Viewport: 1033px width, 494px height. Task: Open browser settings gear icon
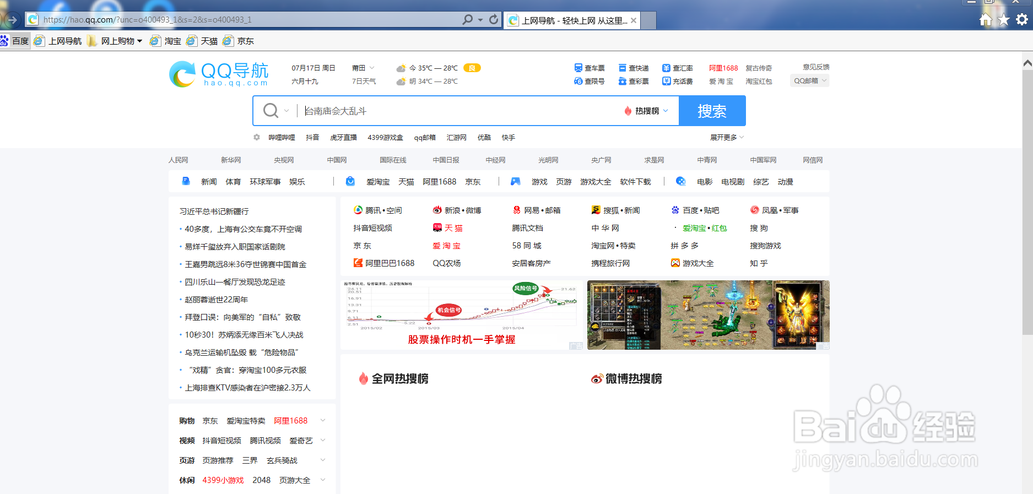tap(1022, 20)
